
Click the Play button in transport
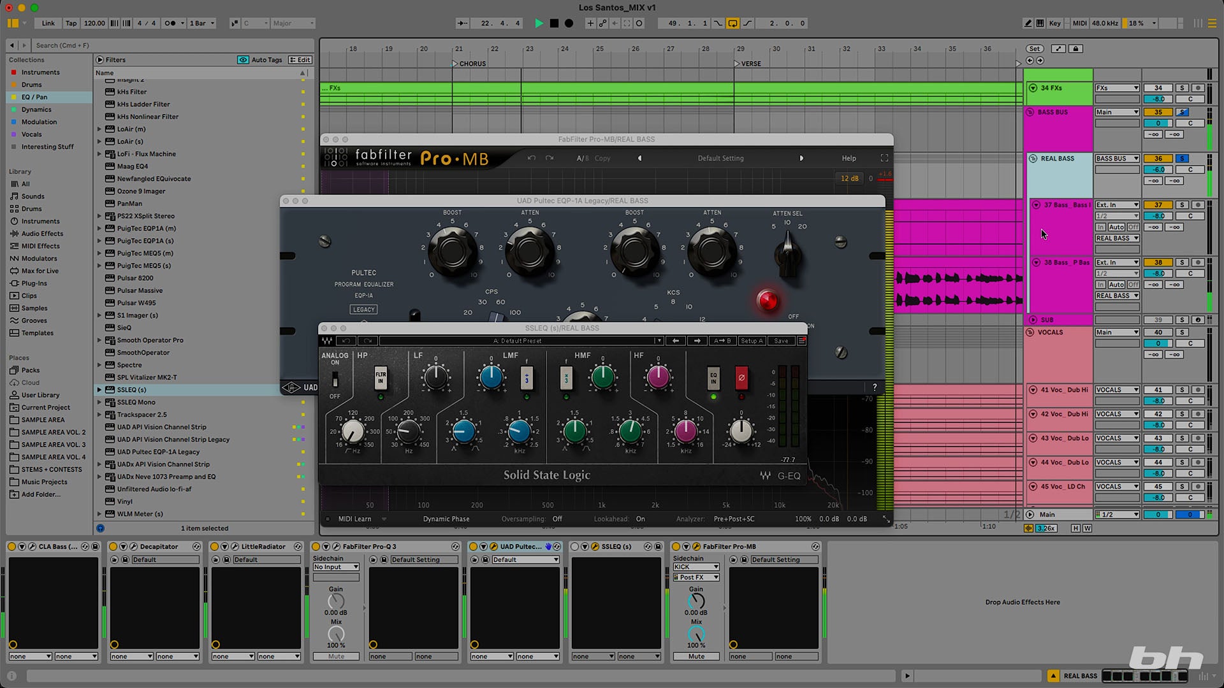539,24
